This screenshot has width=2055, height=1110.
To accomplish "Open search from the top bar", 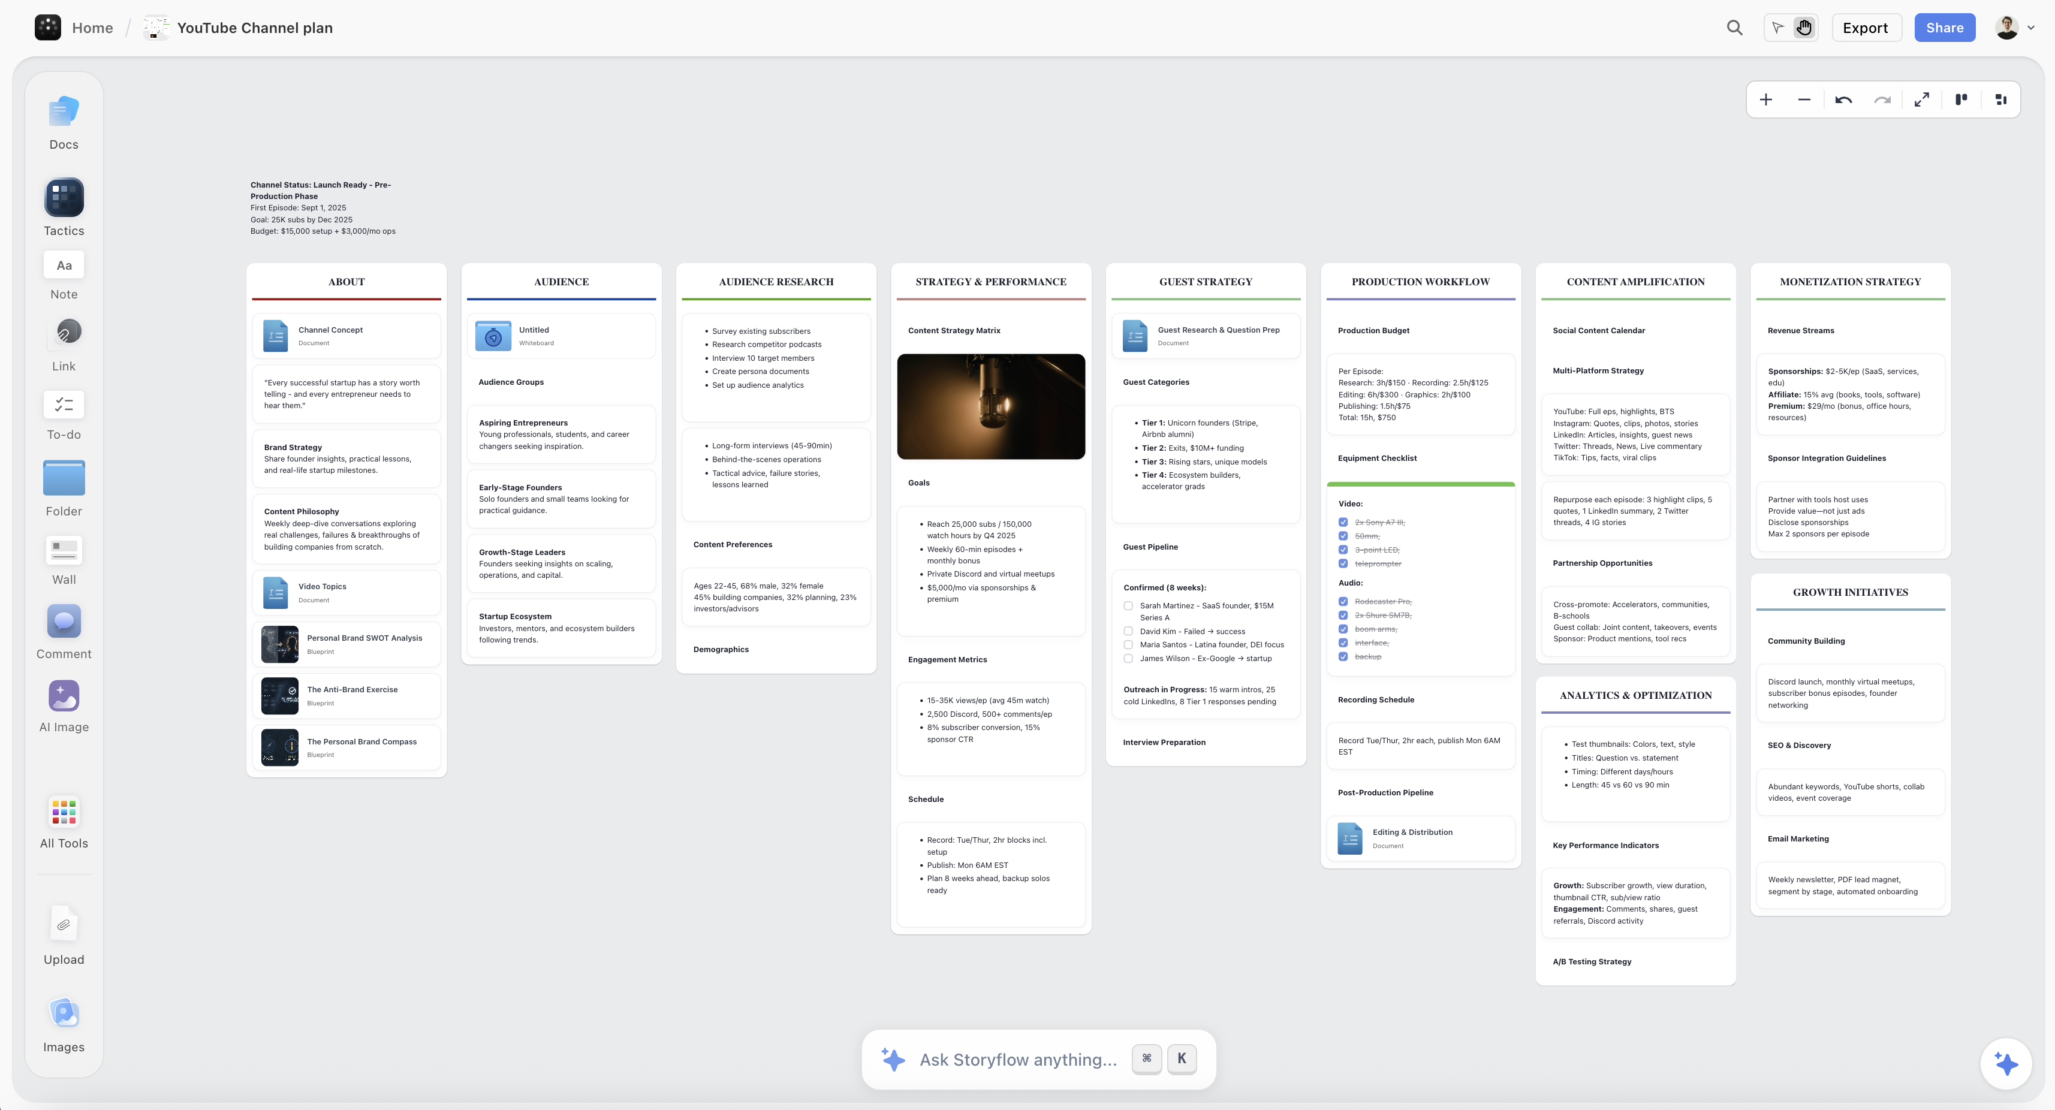I will point(1734,27).
